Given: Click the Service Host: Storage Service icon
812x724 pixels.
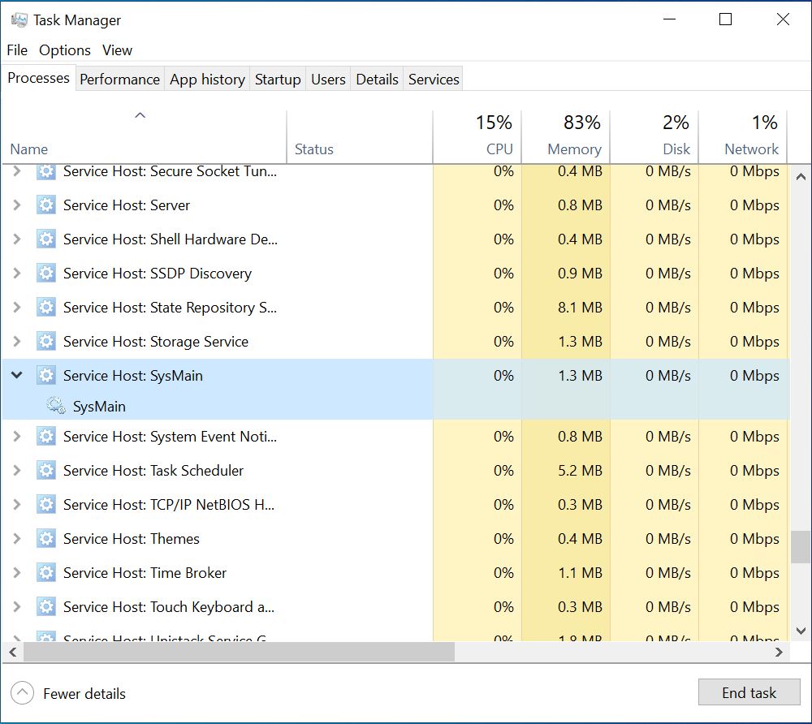Looking at the screenshot, I should [x=46, y=342].
